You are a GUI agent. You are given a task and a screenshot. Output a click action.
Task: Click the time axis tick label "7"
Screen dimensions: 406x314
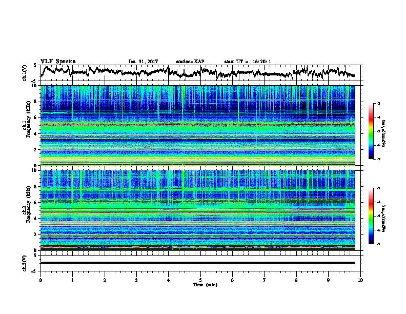(265, 280)
